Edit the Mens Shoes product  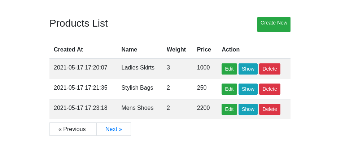pos(229,109)
